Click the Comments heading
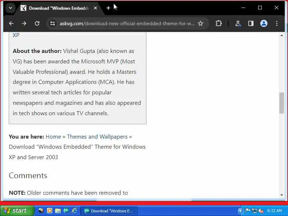The image size is (288, 216). (x=28, y=176)
